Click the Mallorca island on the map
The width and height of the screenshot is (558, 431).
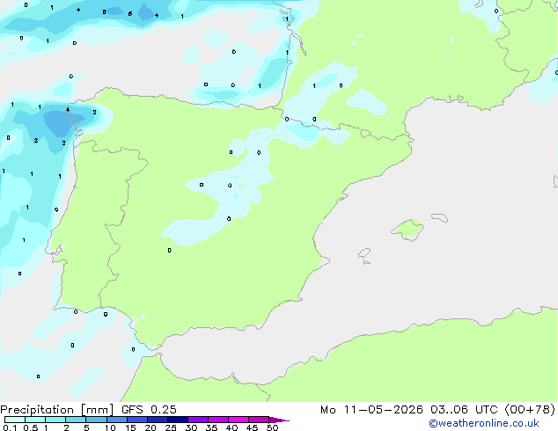pyautogui.click(x=408, y=230)
